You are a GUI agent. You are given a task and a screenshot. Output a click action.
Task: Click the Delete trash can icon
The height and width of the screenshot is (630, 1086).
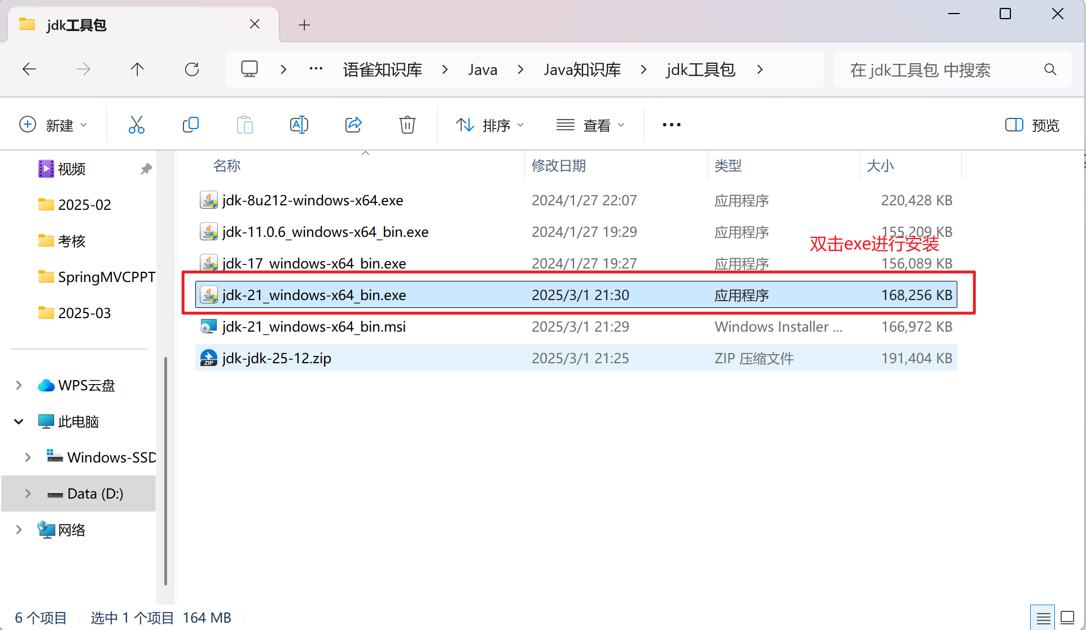pyautogui.click(x=408, y=125)
